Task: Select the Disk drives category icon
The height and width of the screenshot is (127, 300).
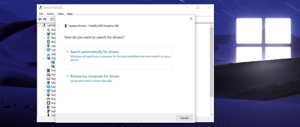Action: pyautogui.click(x=48, y=54)
